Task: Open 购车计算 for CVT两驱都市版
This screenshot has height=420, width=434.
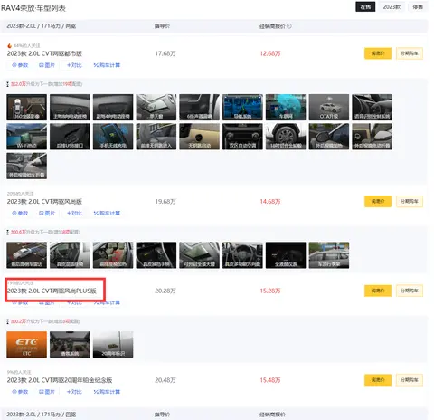Action: coord(107,65)
